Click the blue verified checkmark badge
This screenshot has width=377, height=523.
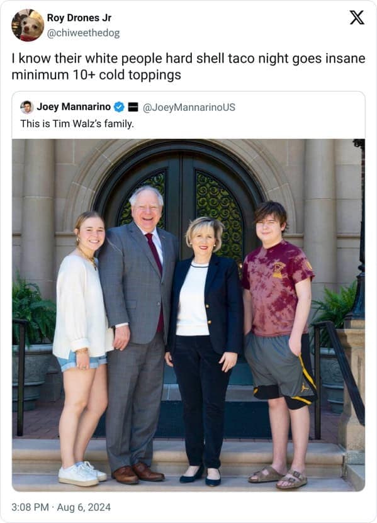(x=119, y=107)
